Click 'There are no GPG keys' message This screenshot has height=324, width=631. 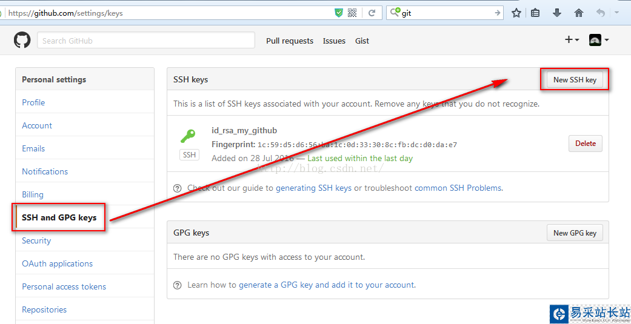point(269,257)
